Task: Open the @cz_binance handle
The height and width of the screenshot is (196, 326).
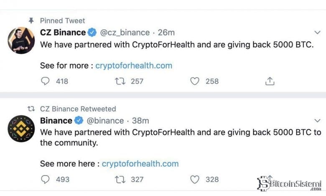Action: coord(125,32)
